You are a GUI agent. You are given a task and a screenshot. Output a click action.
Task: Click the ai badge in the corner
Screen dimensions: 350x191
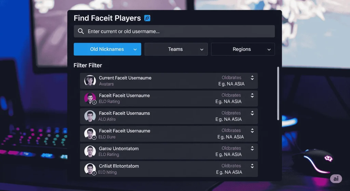pyautogui.click(x=336, y=179)
